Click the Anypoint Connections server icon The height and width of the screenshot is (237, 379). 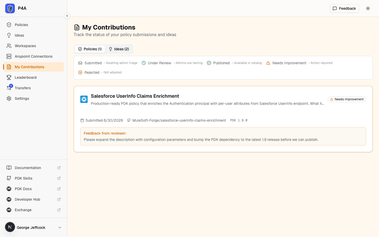click(9, 56)
